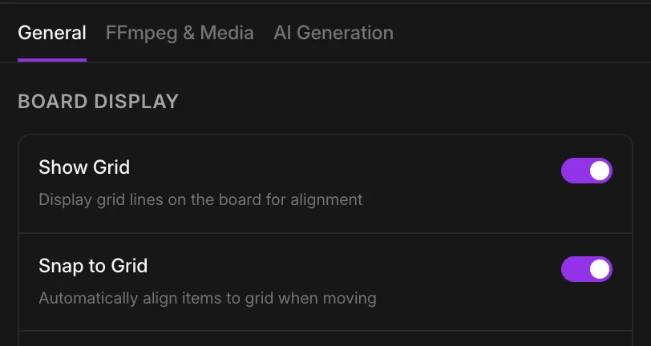Click the 'Automatically align items to grid' description
The width and height of the screenshot is (651, 346).
coord(207,299)
